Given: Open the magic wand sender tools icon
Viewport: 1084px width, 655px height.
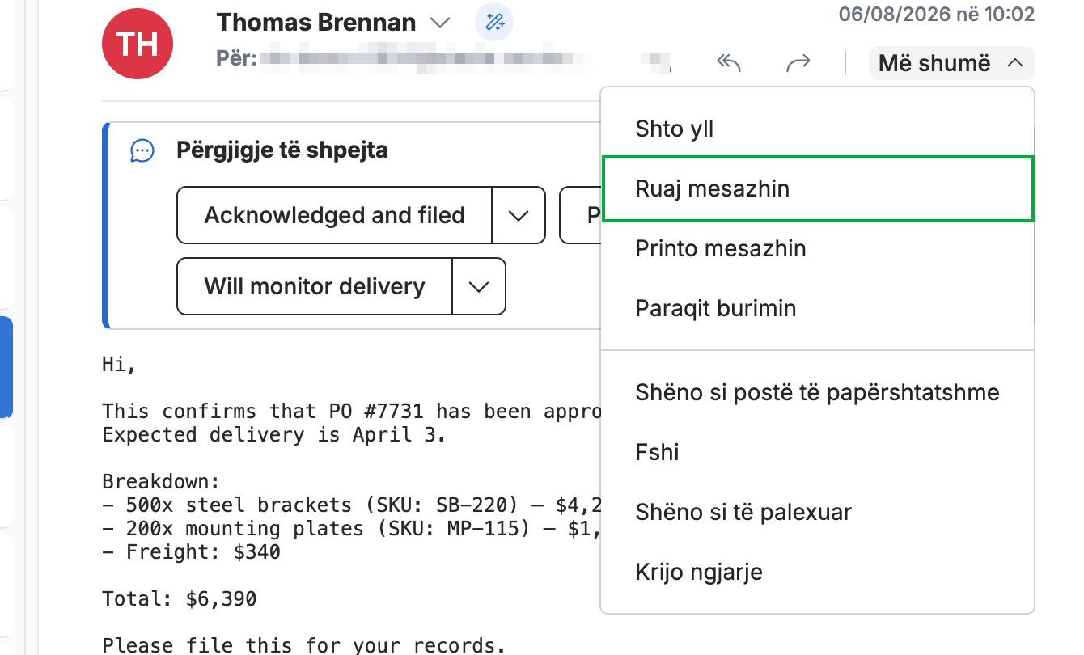Looking at the screenshot, I should 494,23.
